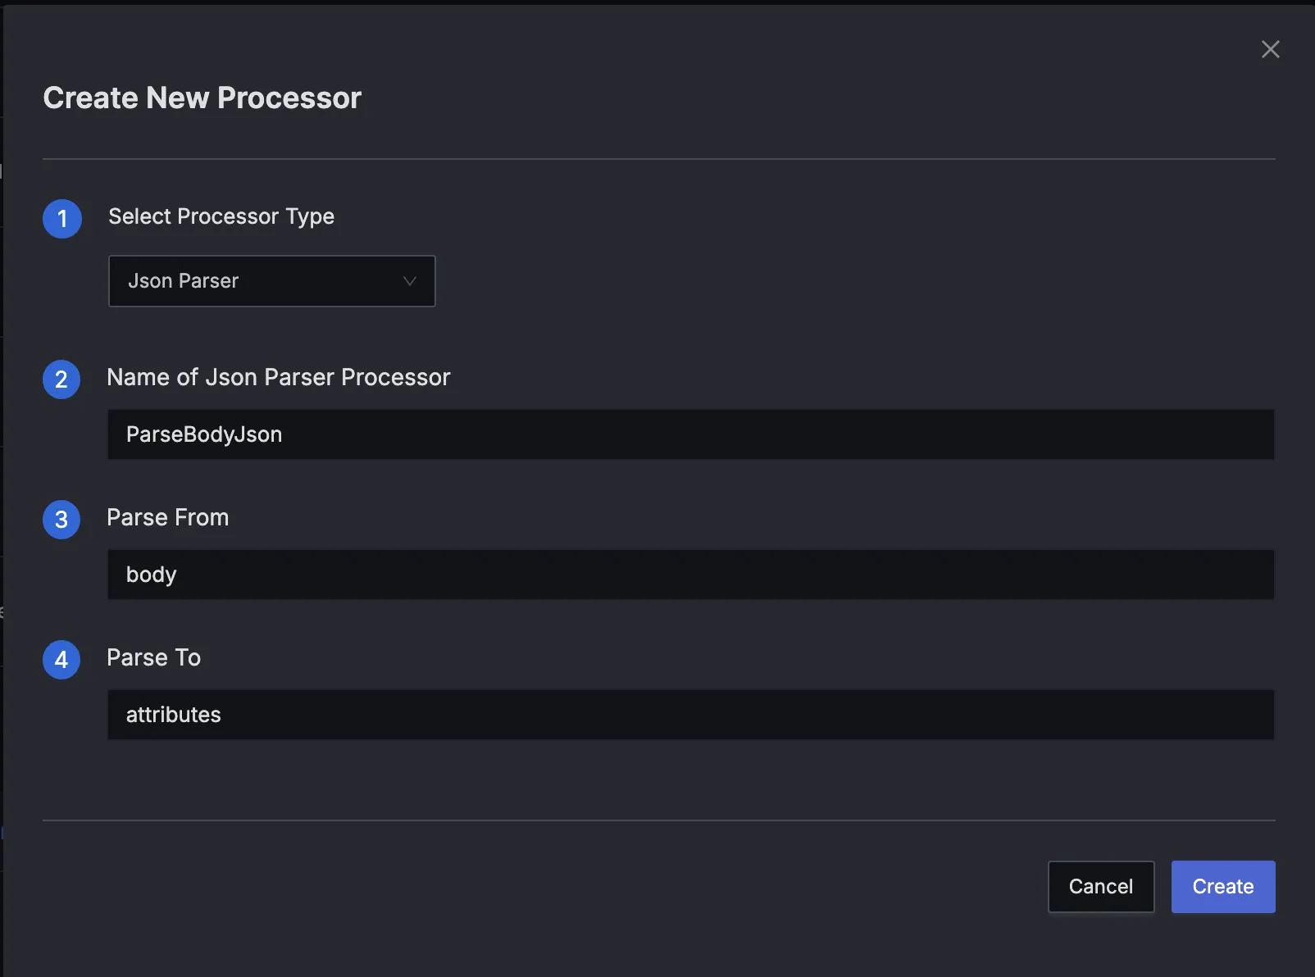Viewport: 1315px width, 977px height.
Task: Close the Create New Processor dialog
Action: click(x=1270, y=49)
